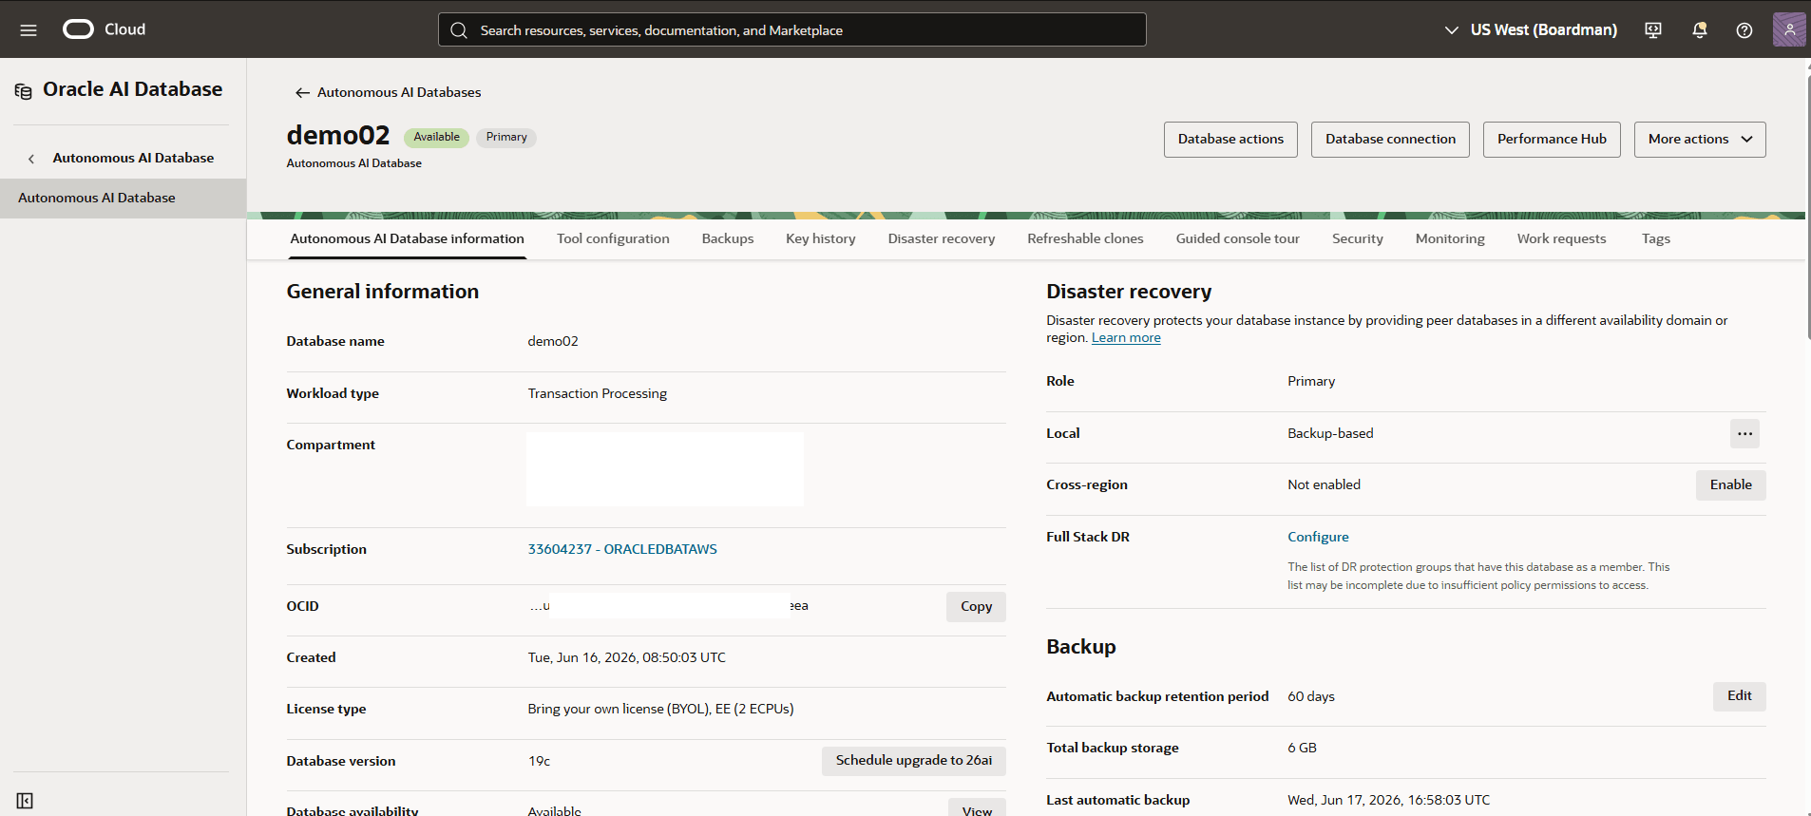Open the Tags tab
1811x816 pixels.
click(x=1655, y=239)
